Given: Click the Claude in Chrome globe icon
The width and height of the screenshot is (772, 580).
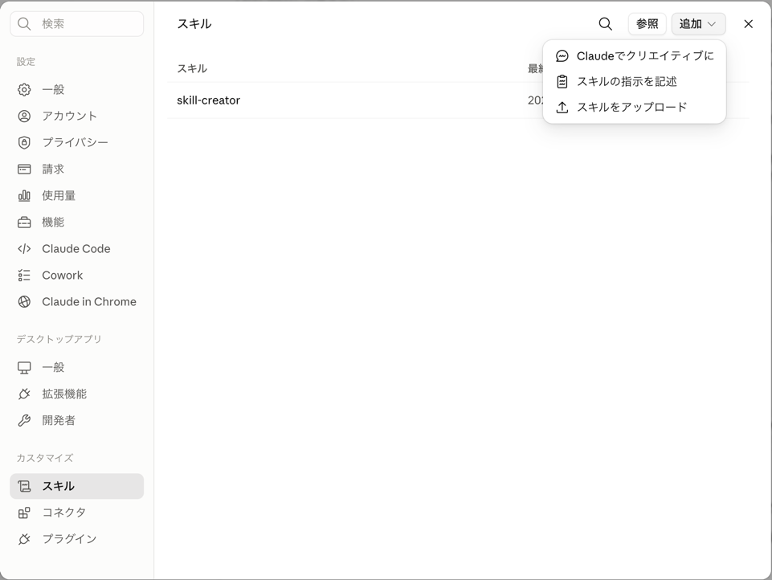Looking at the screenshot, I should (24, 302).
